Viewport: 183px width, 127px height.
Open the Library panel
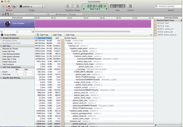tap(130, 6)
